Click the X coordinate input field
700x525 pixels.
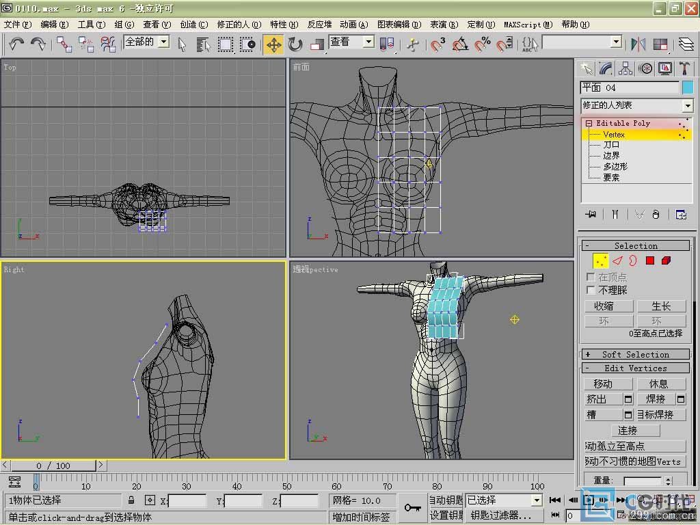tap(187, 501)
